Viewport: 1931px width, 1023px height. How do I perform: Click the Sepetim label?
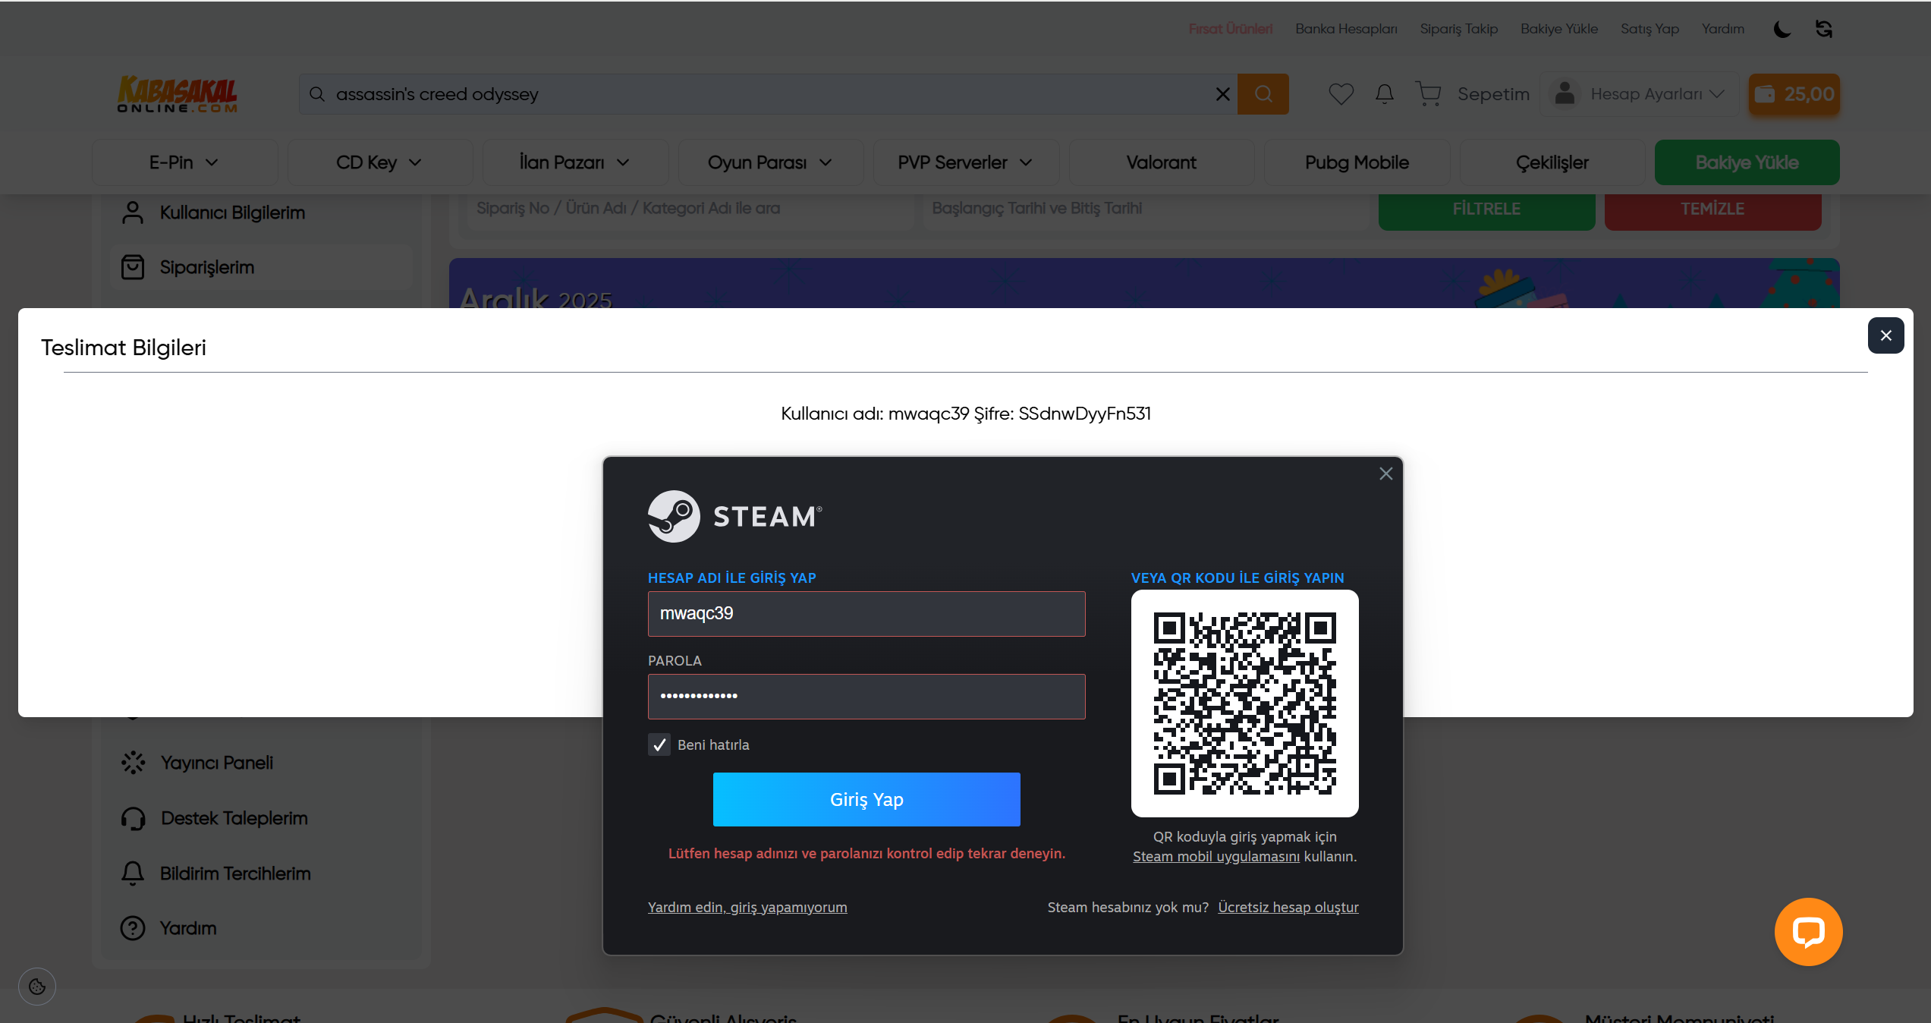(x=1493, y=94)
